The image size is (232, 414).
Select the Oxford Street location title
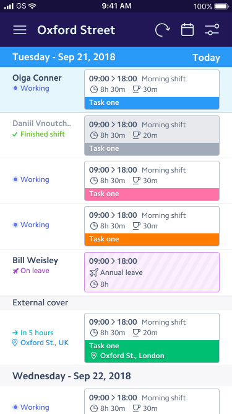point(76,30)
